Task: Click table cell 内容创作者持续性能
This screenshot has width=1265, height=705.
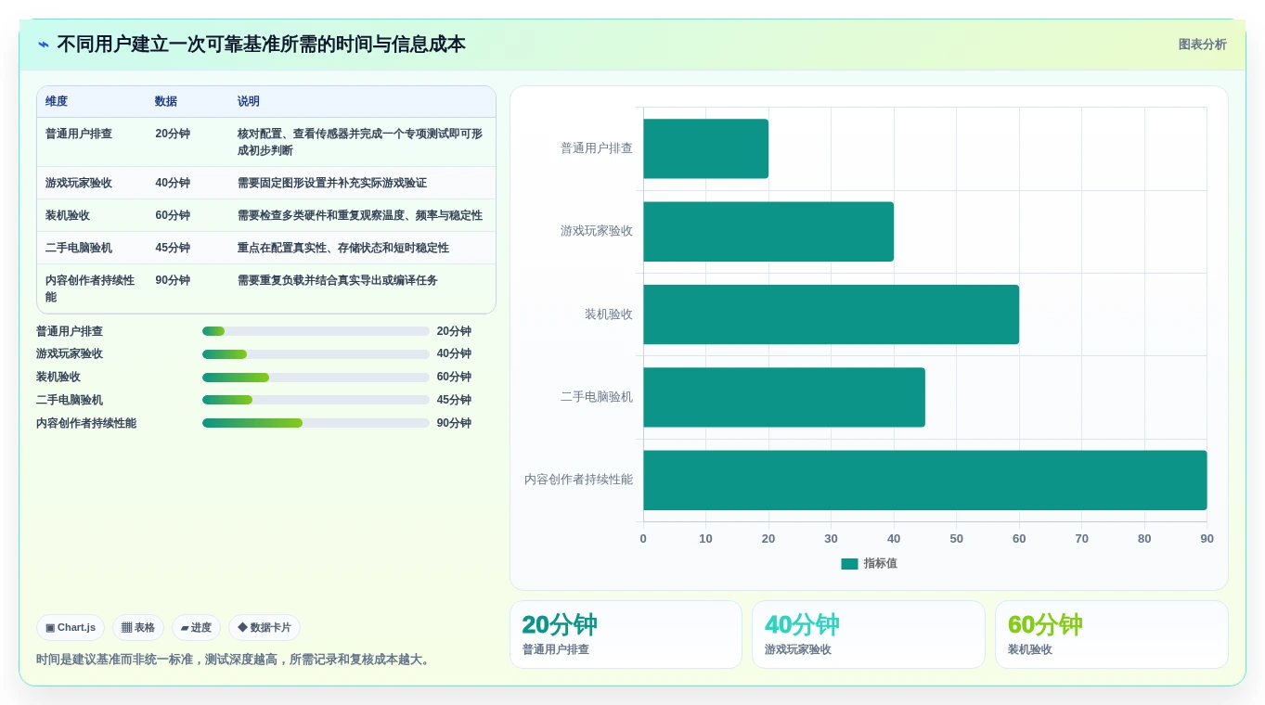Action: [x=90, y=288]
